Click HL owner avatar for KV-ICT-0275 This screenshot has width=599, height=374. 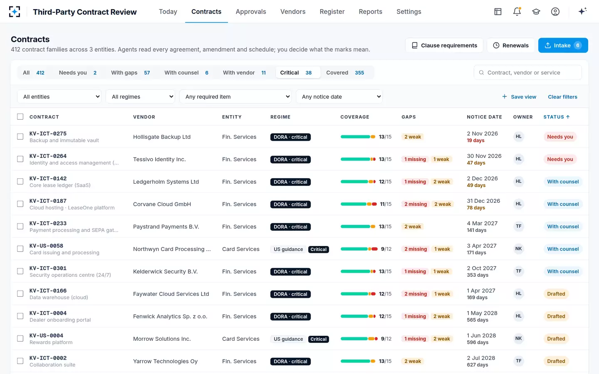(x=518, y=136)
